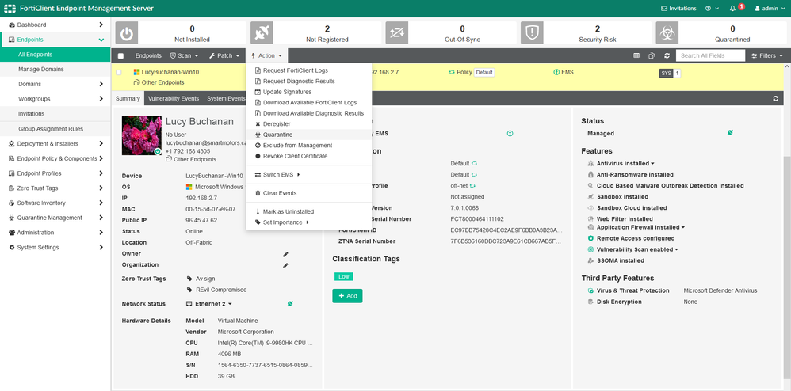The image size is (791, 391).
Task: Select Revoke Client Certificate
Action: (x=309, y=156)
